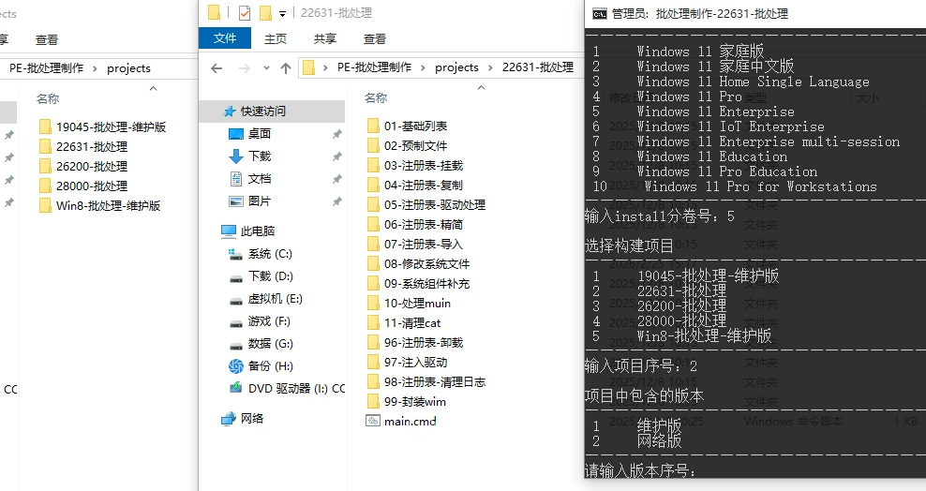
Task: Unpin 桌面 from quick access
Action: [x=336, y=134]
